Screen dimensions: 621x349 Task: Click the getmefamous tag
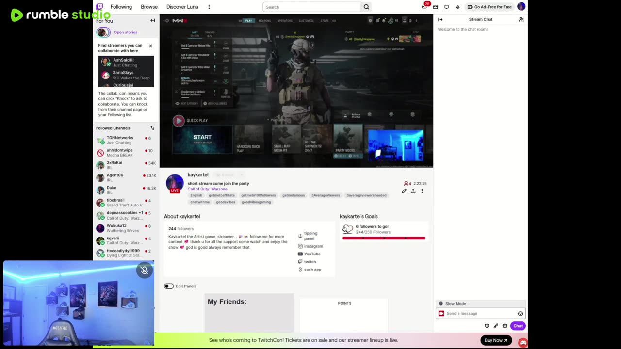(x=294, y=195)
